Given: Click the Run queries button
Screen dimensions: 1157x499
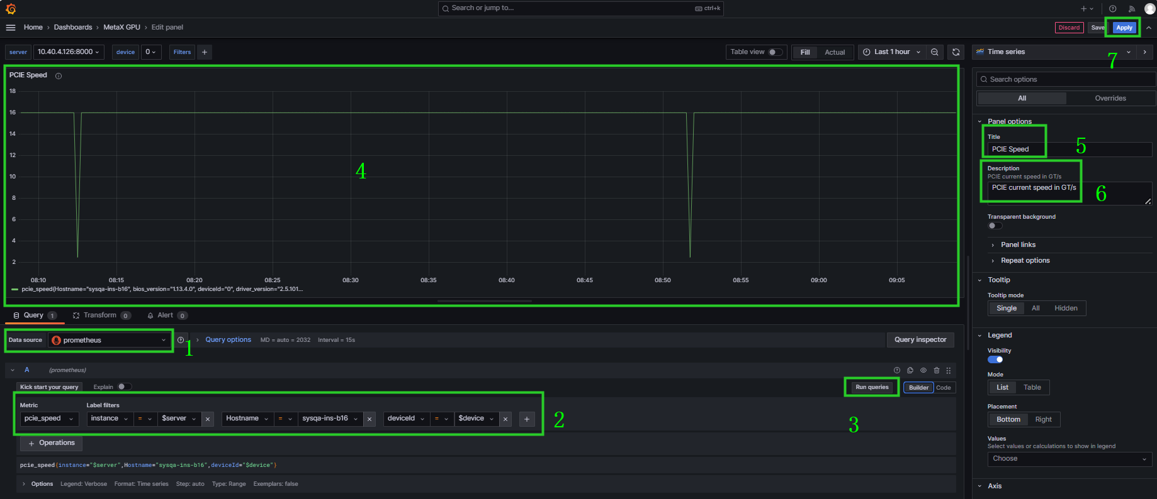Looking at the screenshot, I should pos(872,387).
